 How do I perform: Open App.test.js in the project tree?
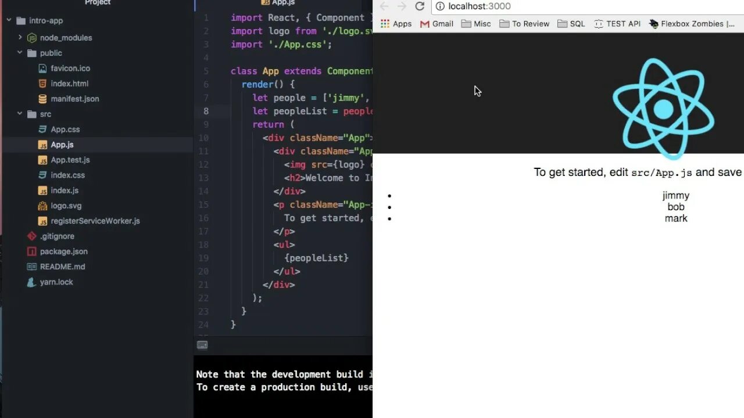click(70, 160)
